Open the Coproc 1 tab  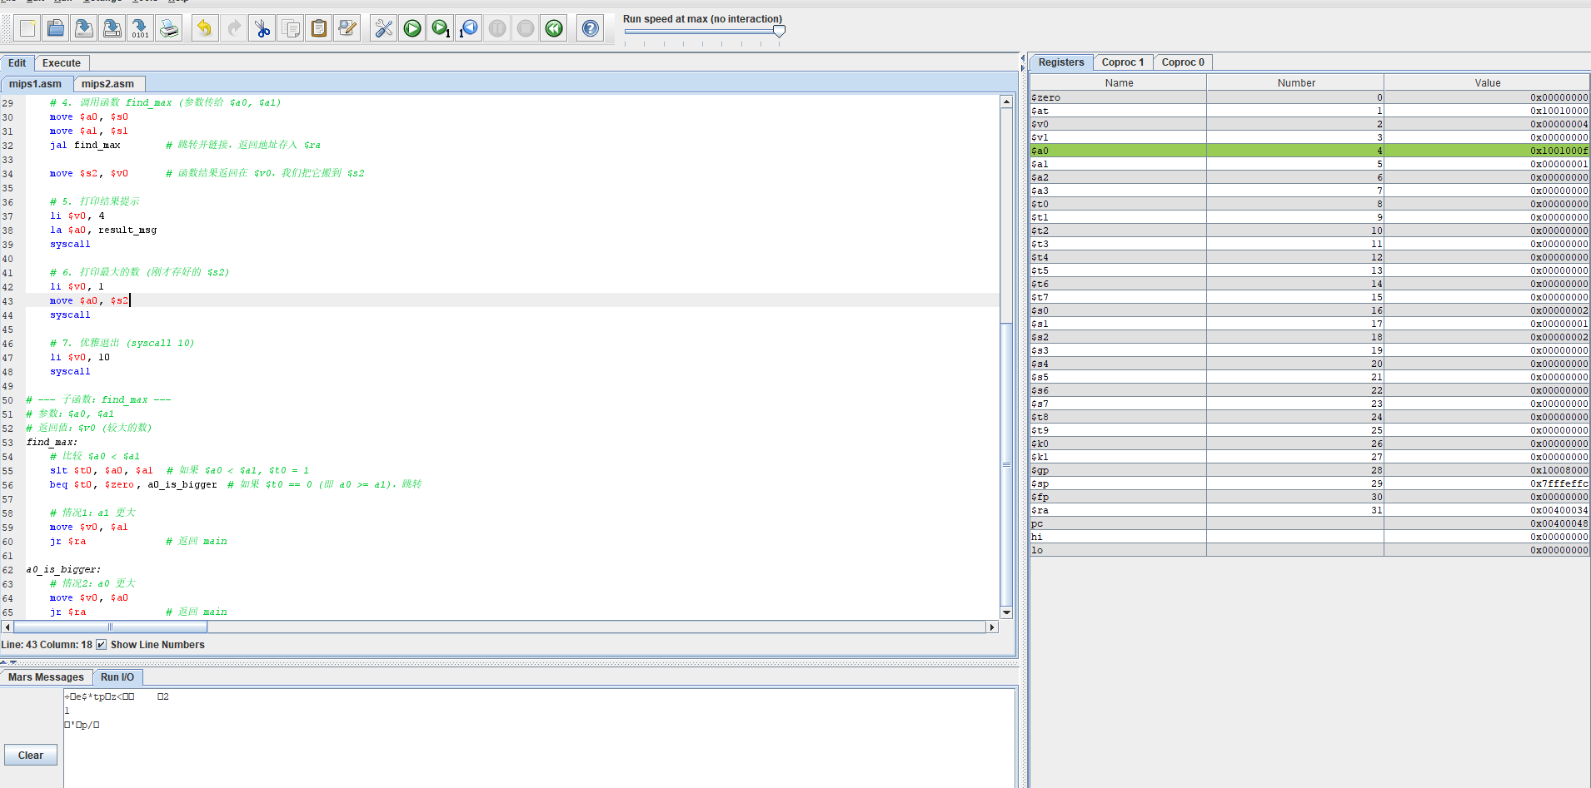coord(1123,62)
